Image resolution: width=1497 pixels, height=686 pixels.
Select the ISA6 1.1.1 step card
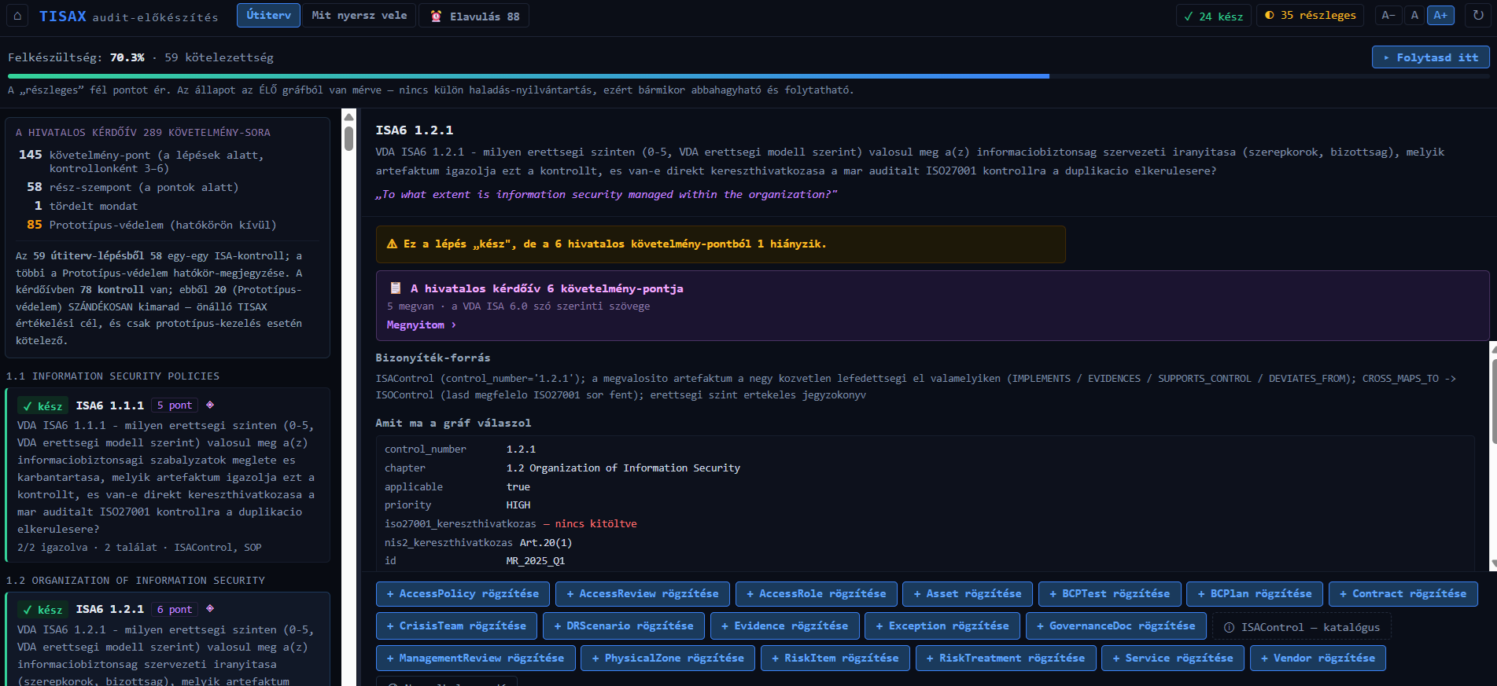coord(168,475)
